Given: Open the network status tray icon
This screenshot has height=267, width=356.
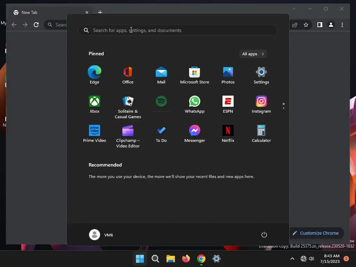Looking at the screenshot, I should [x=303, y=259].
